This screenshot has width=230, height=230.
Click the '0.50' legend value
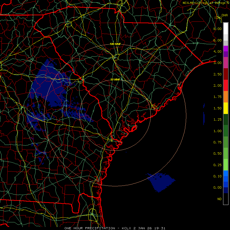pyautogui.click(x=217, y=154)
